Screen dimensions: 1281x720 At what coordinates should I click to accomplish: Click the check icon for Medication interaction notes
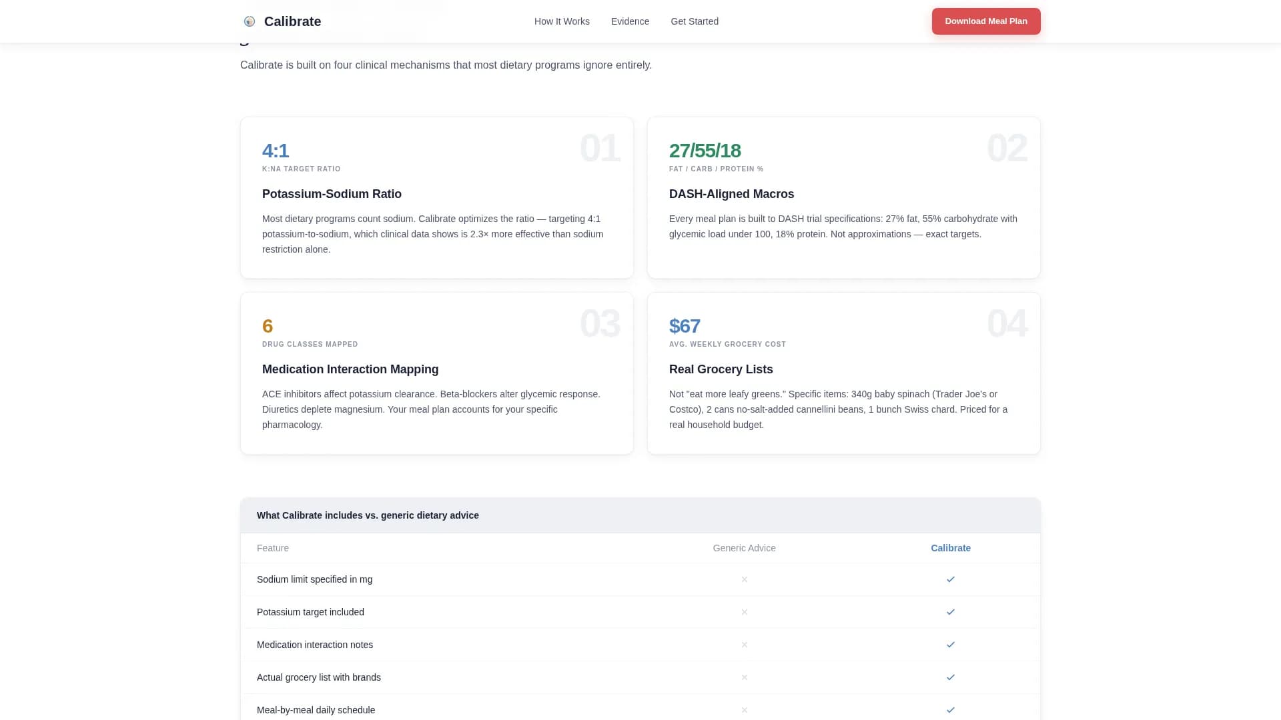point(951,645)
